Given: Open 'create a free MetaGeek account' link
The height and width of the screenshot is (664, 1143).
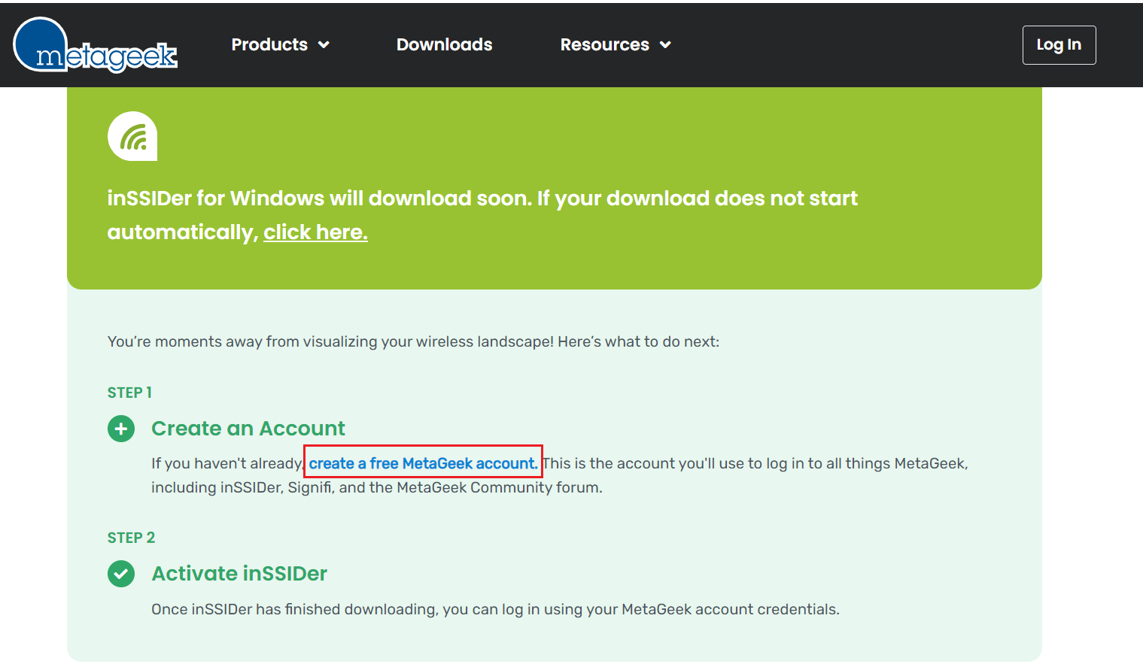Looking at the screenshot, I should [x=423, y=463].
